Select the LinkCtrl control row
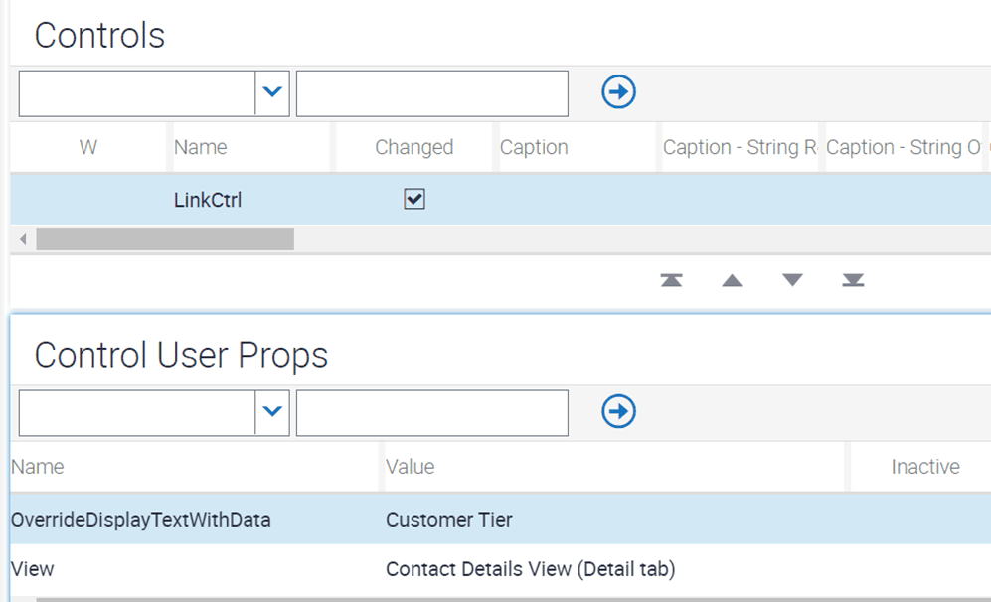This screenshot has width=991, height=602. [x=501, y=200]
